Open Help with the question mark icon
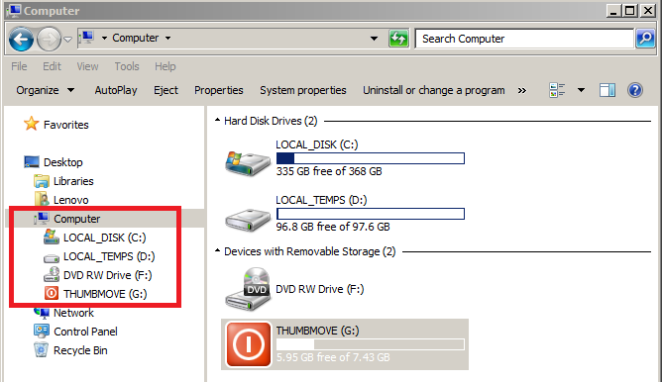662x382 pixels. click(635, 90)
